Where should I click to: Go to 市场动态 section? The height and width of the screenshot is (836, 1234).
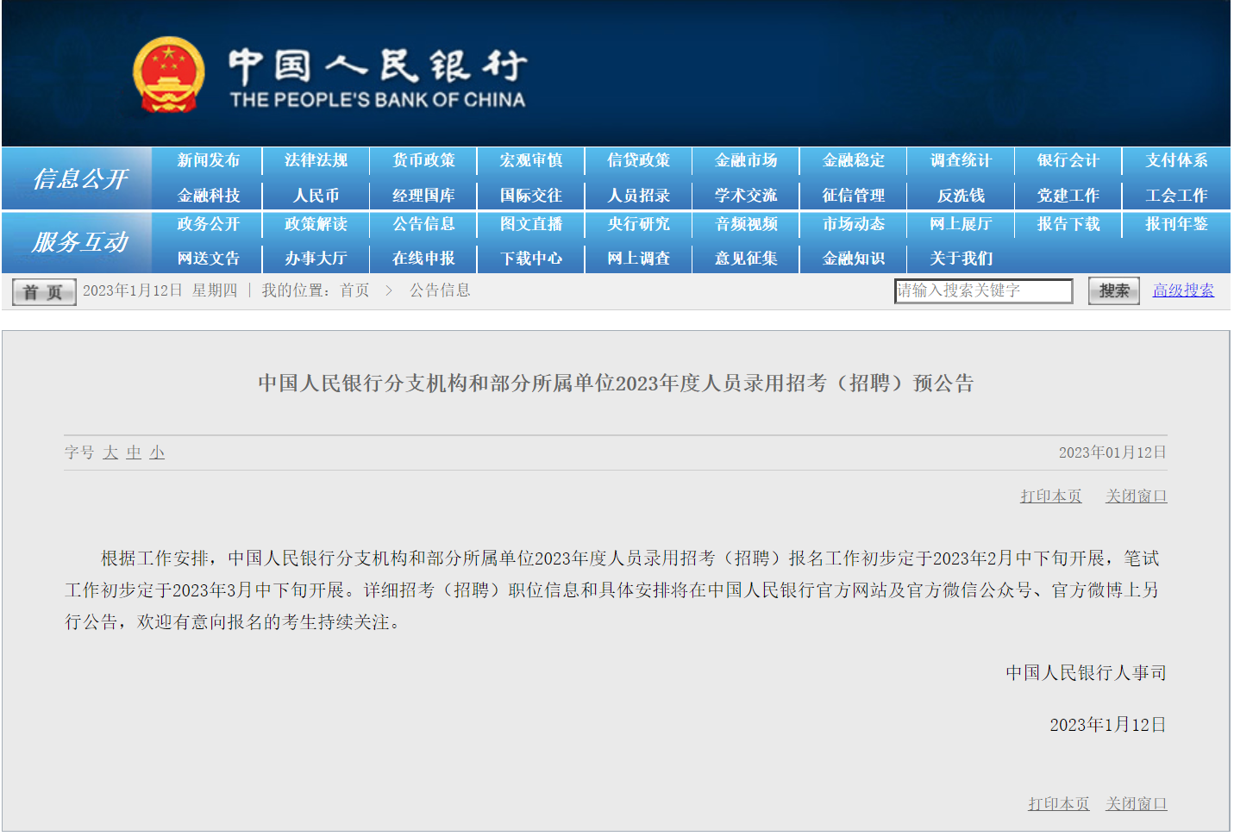854,224
